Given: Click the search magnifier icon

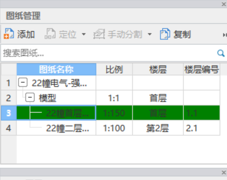Looking at the screenshot, I should [x=221, y=53].
